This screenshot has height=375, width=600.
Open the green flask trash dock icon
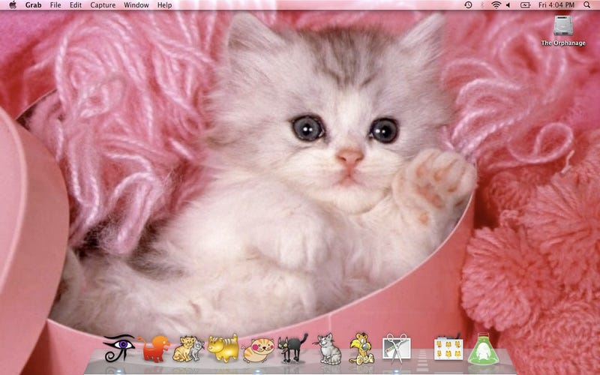pyautogui.click(x=483, y=349)
